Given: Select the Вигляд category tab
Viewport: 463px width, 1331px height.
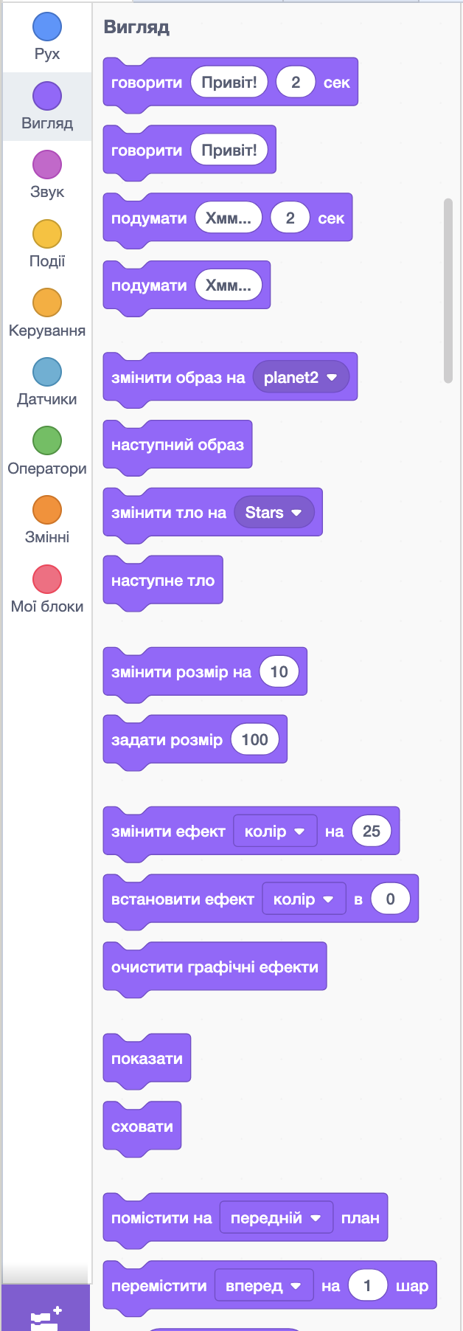Looking at the screenshot, I should click(x=47, y=106).
